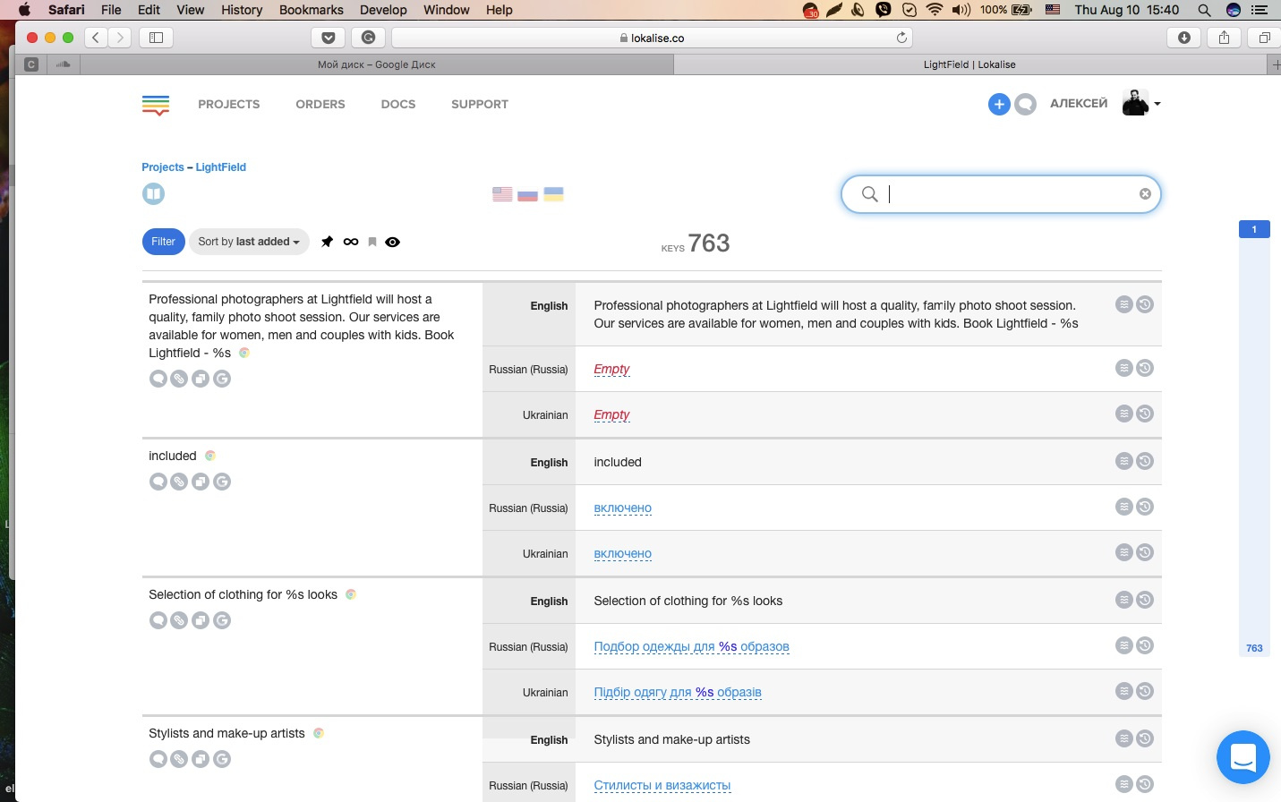Viewport: 1281px width, 802px height.
Task: Edit the Ukrainian 'Підбір одягу для %s образів' translation
Action: pyautogui.click(x=678, y=692)
